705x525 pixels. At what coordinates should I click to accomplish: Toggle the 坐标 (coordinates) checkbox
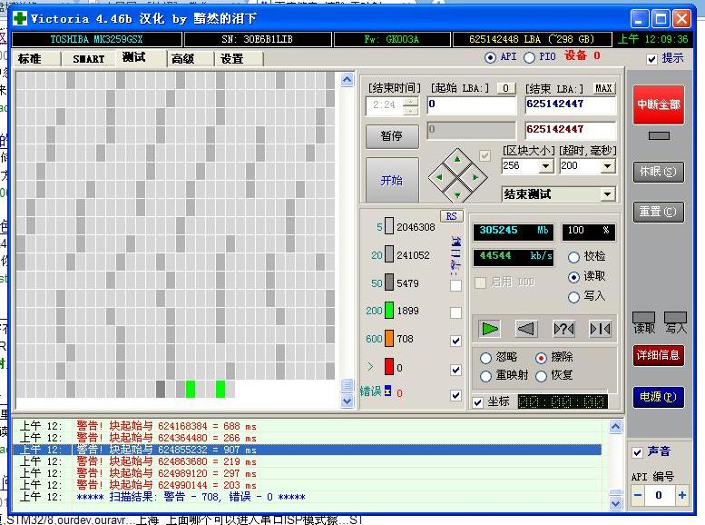(478, 402)
